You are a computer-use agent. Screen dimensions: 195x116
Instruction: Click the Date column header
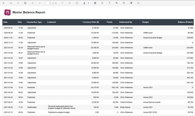(5, 22)
